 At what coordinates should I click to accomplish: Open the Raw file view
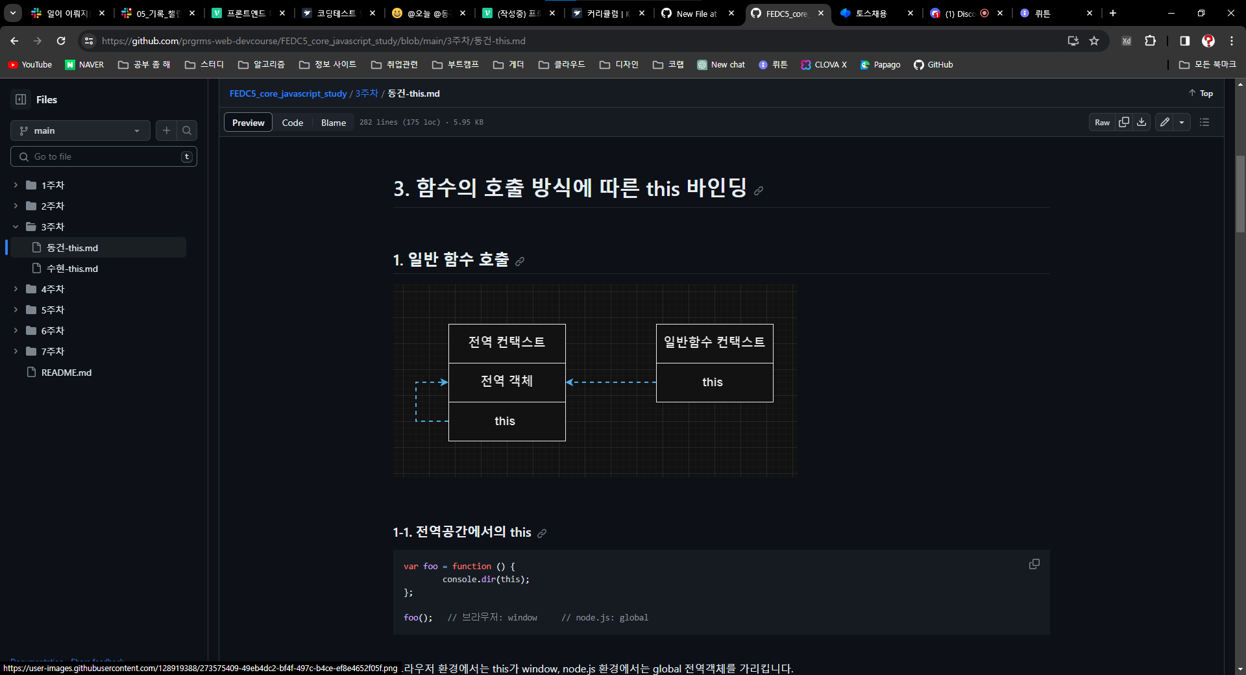1102,122
